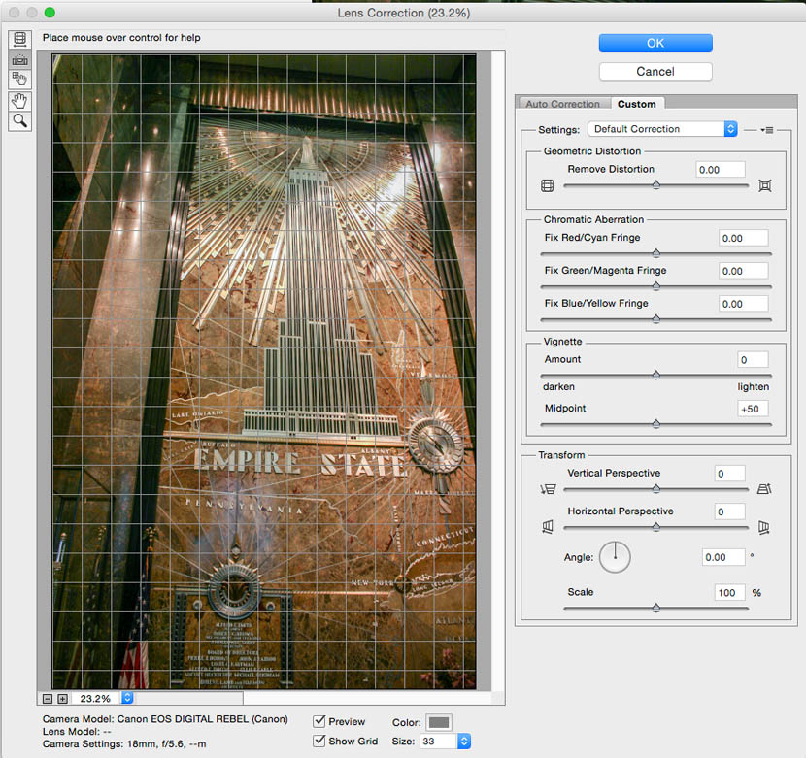806x758 pixels.
Task: Switch to the Auto Correction tab
Action: click(x=563, y=104)
